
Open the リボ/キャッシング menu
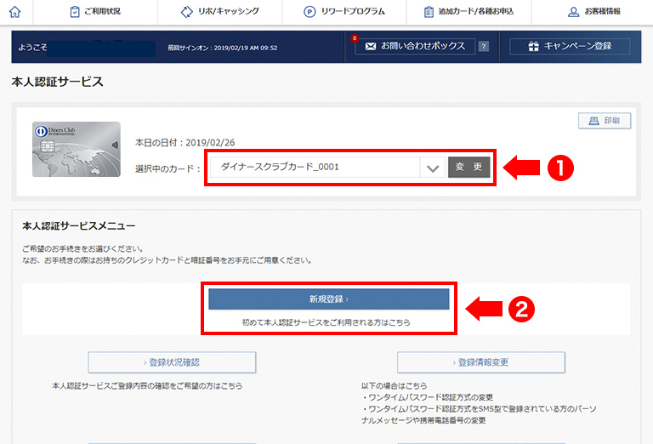(x=220, y=12)
